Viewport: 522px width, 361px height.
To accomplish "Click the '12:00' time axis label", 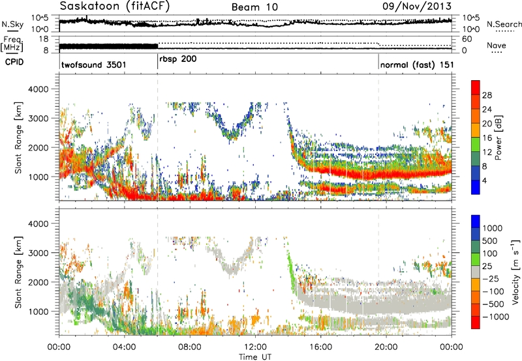I will pos(255,347).
